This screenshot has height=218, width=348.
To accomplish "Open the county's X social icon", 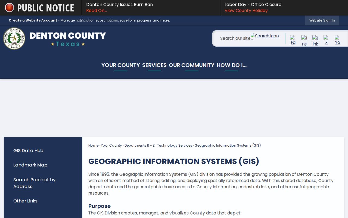I will (x=326, y=40).
